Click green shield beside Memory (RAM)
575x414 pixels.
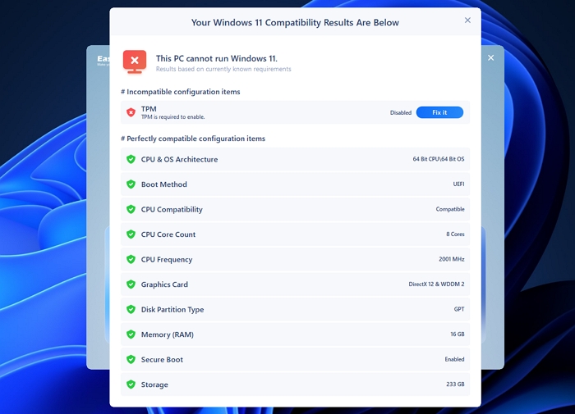[131, 334]
